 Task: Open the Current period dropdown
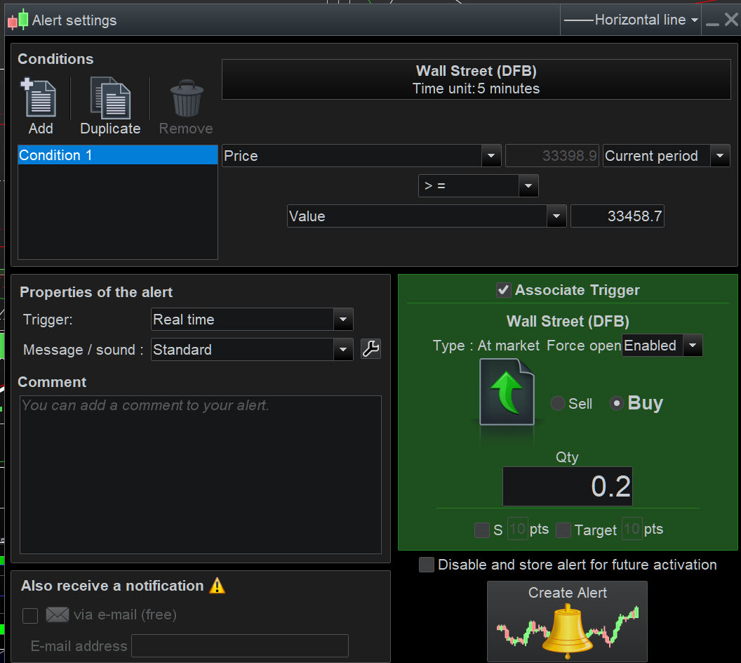pyautogui.click(x=667, y=156)
